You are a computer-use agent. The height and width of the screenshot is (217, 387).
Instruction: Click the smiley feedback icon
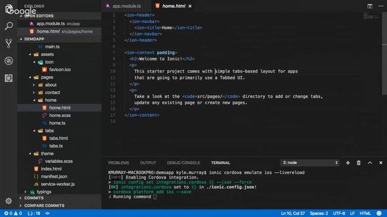379,213
